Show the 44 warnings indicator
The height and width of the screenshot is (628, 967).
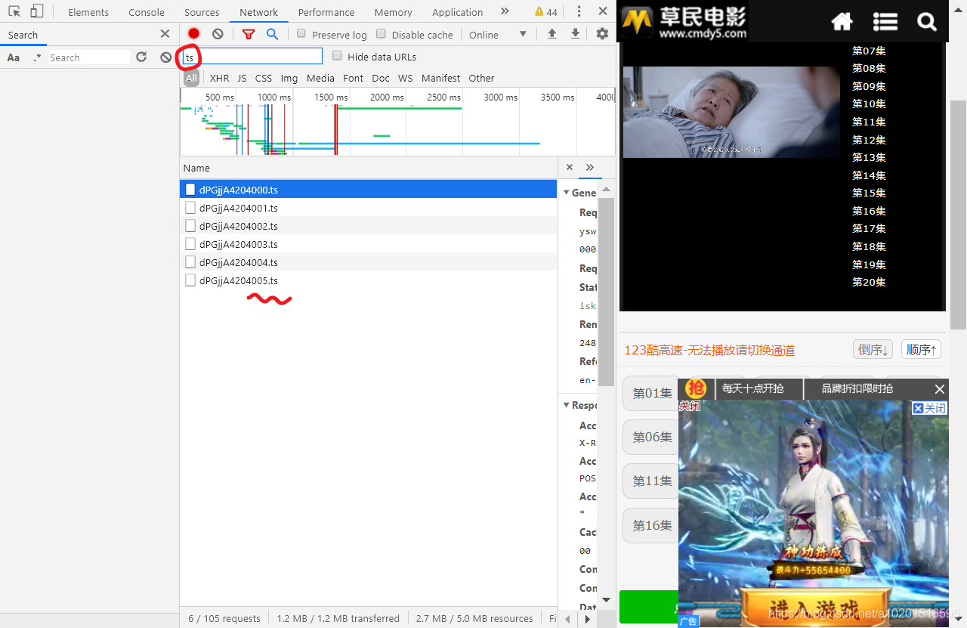[x=546, y=12]
